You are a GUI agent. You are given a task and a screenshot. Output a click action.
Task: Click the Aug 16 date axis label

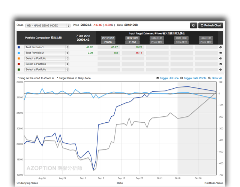[42, 178]
